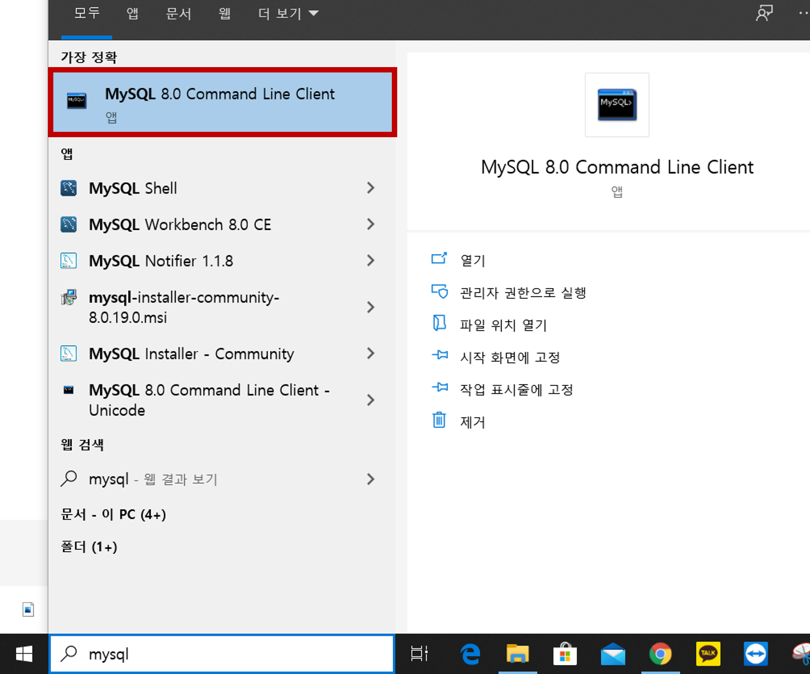Select MySQL Shell result text

pos(133,188)
